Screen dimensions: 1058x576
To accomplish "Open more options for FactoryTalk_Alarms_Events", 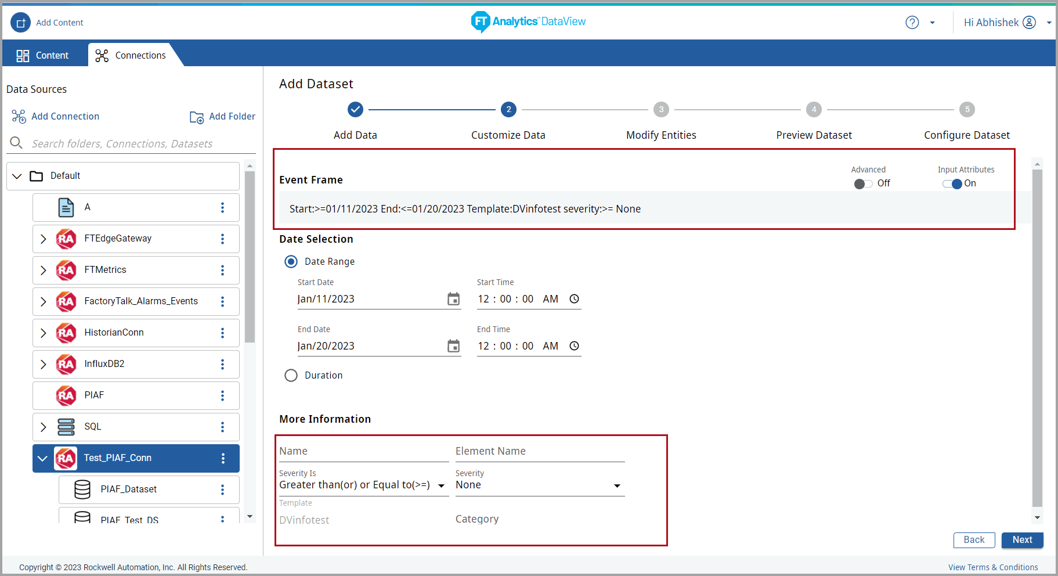I will click(x=222, y=301).
